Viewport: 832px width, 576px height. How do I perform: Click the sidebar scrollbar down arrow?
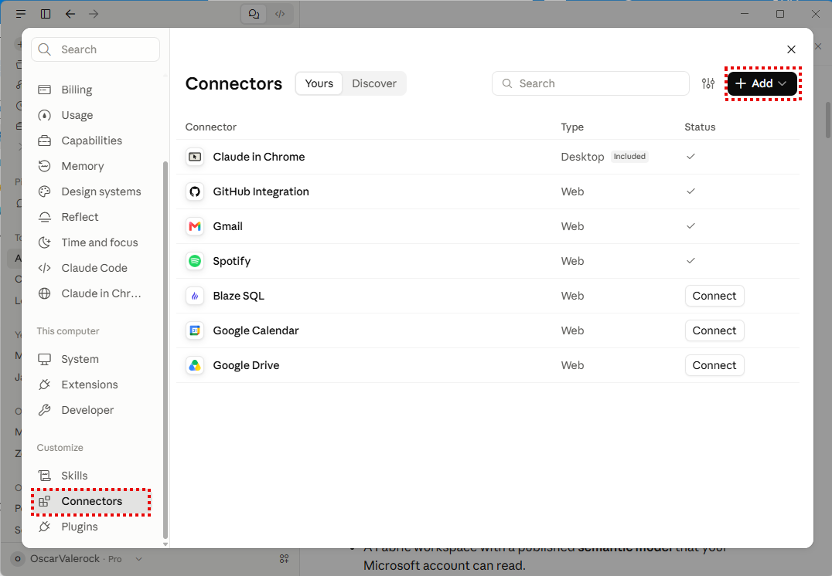click(x=165, y=544)
